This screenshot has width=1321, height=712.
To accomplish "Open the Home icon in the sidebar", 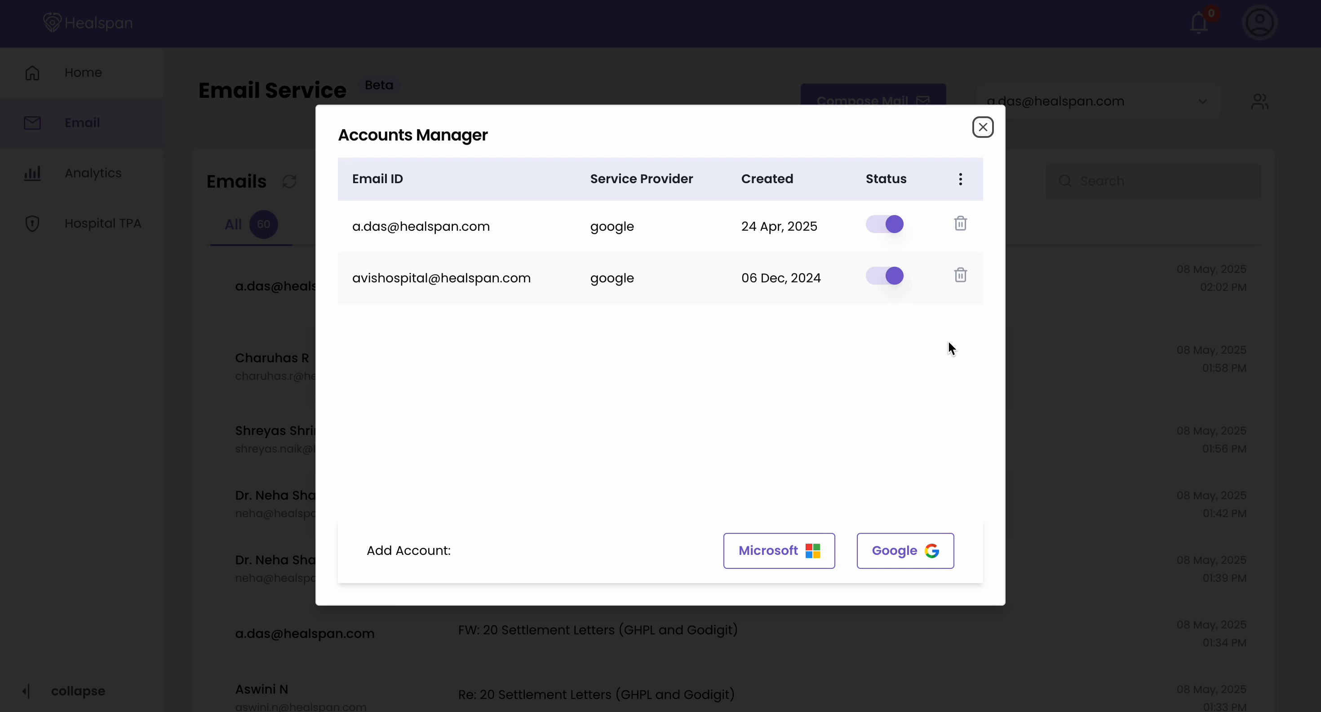I will [x=32, y=73].
